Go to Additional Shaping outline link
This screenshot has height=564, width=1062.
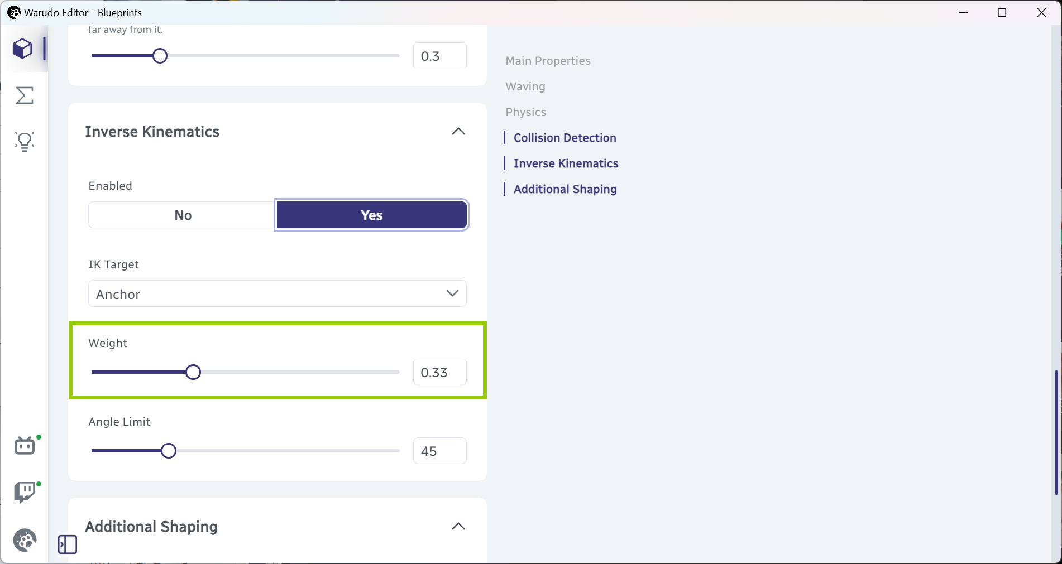click(565, 189)
